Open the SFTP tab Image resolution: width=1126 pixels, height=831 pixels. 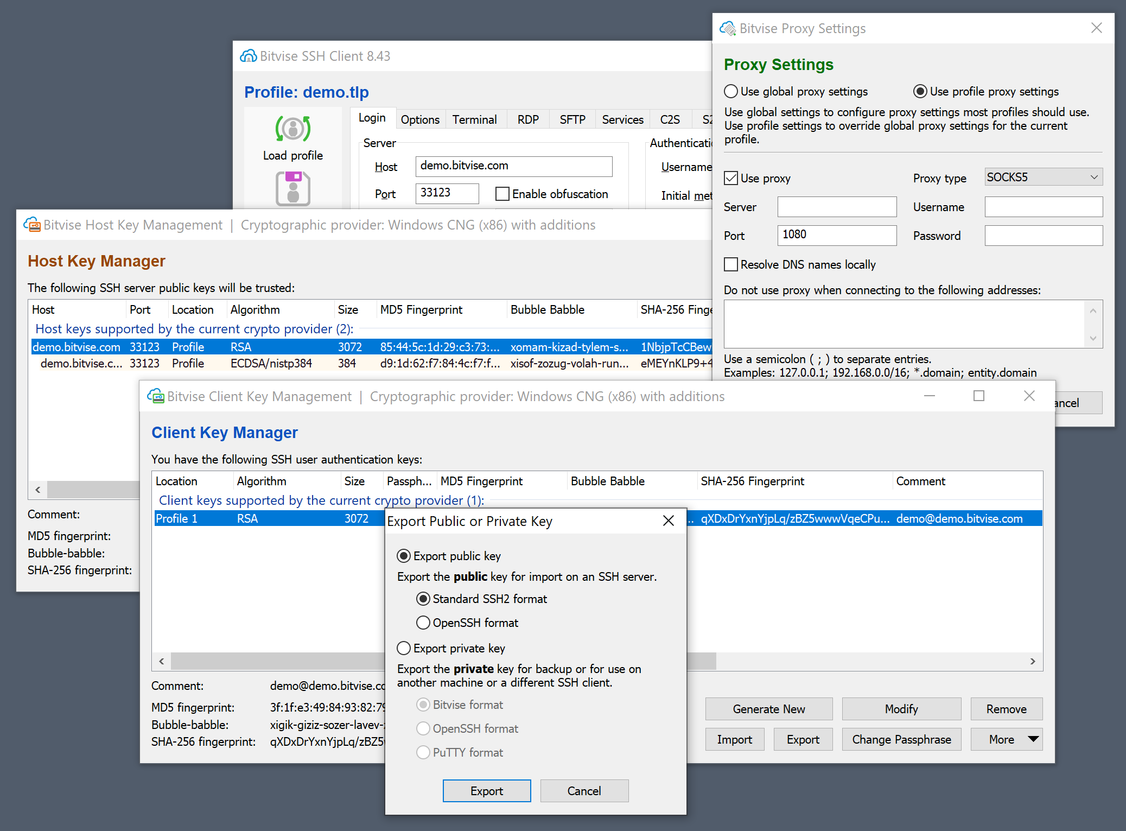tap(572, 119)
